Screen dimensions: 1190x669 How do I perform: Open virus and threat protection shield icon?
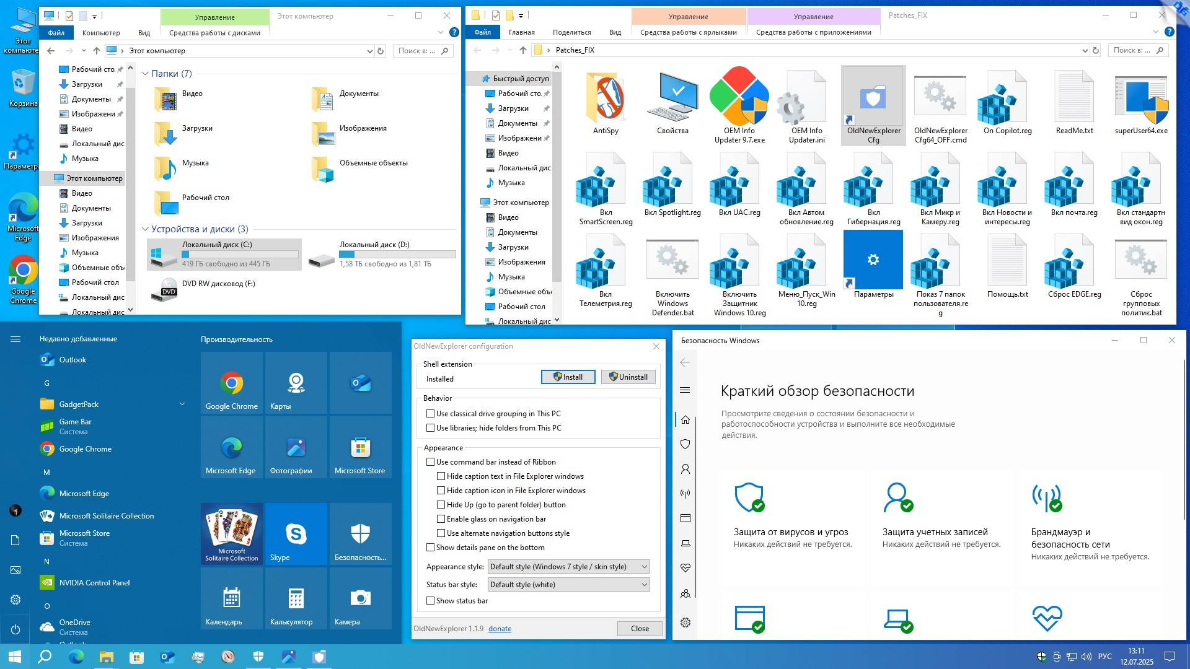pyautogui.click(x=749, y=497)
